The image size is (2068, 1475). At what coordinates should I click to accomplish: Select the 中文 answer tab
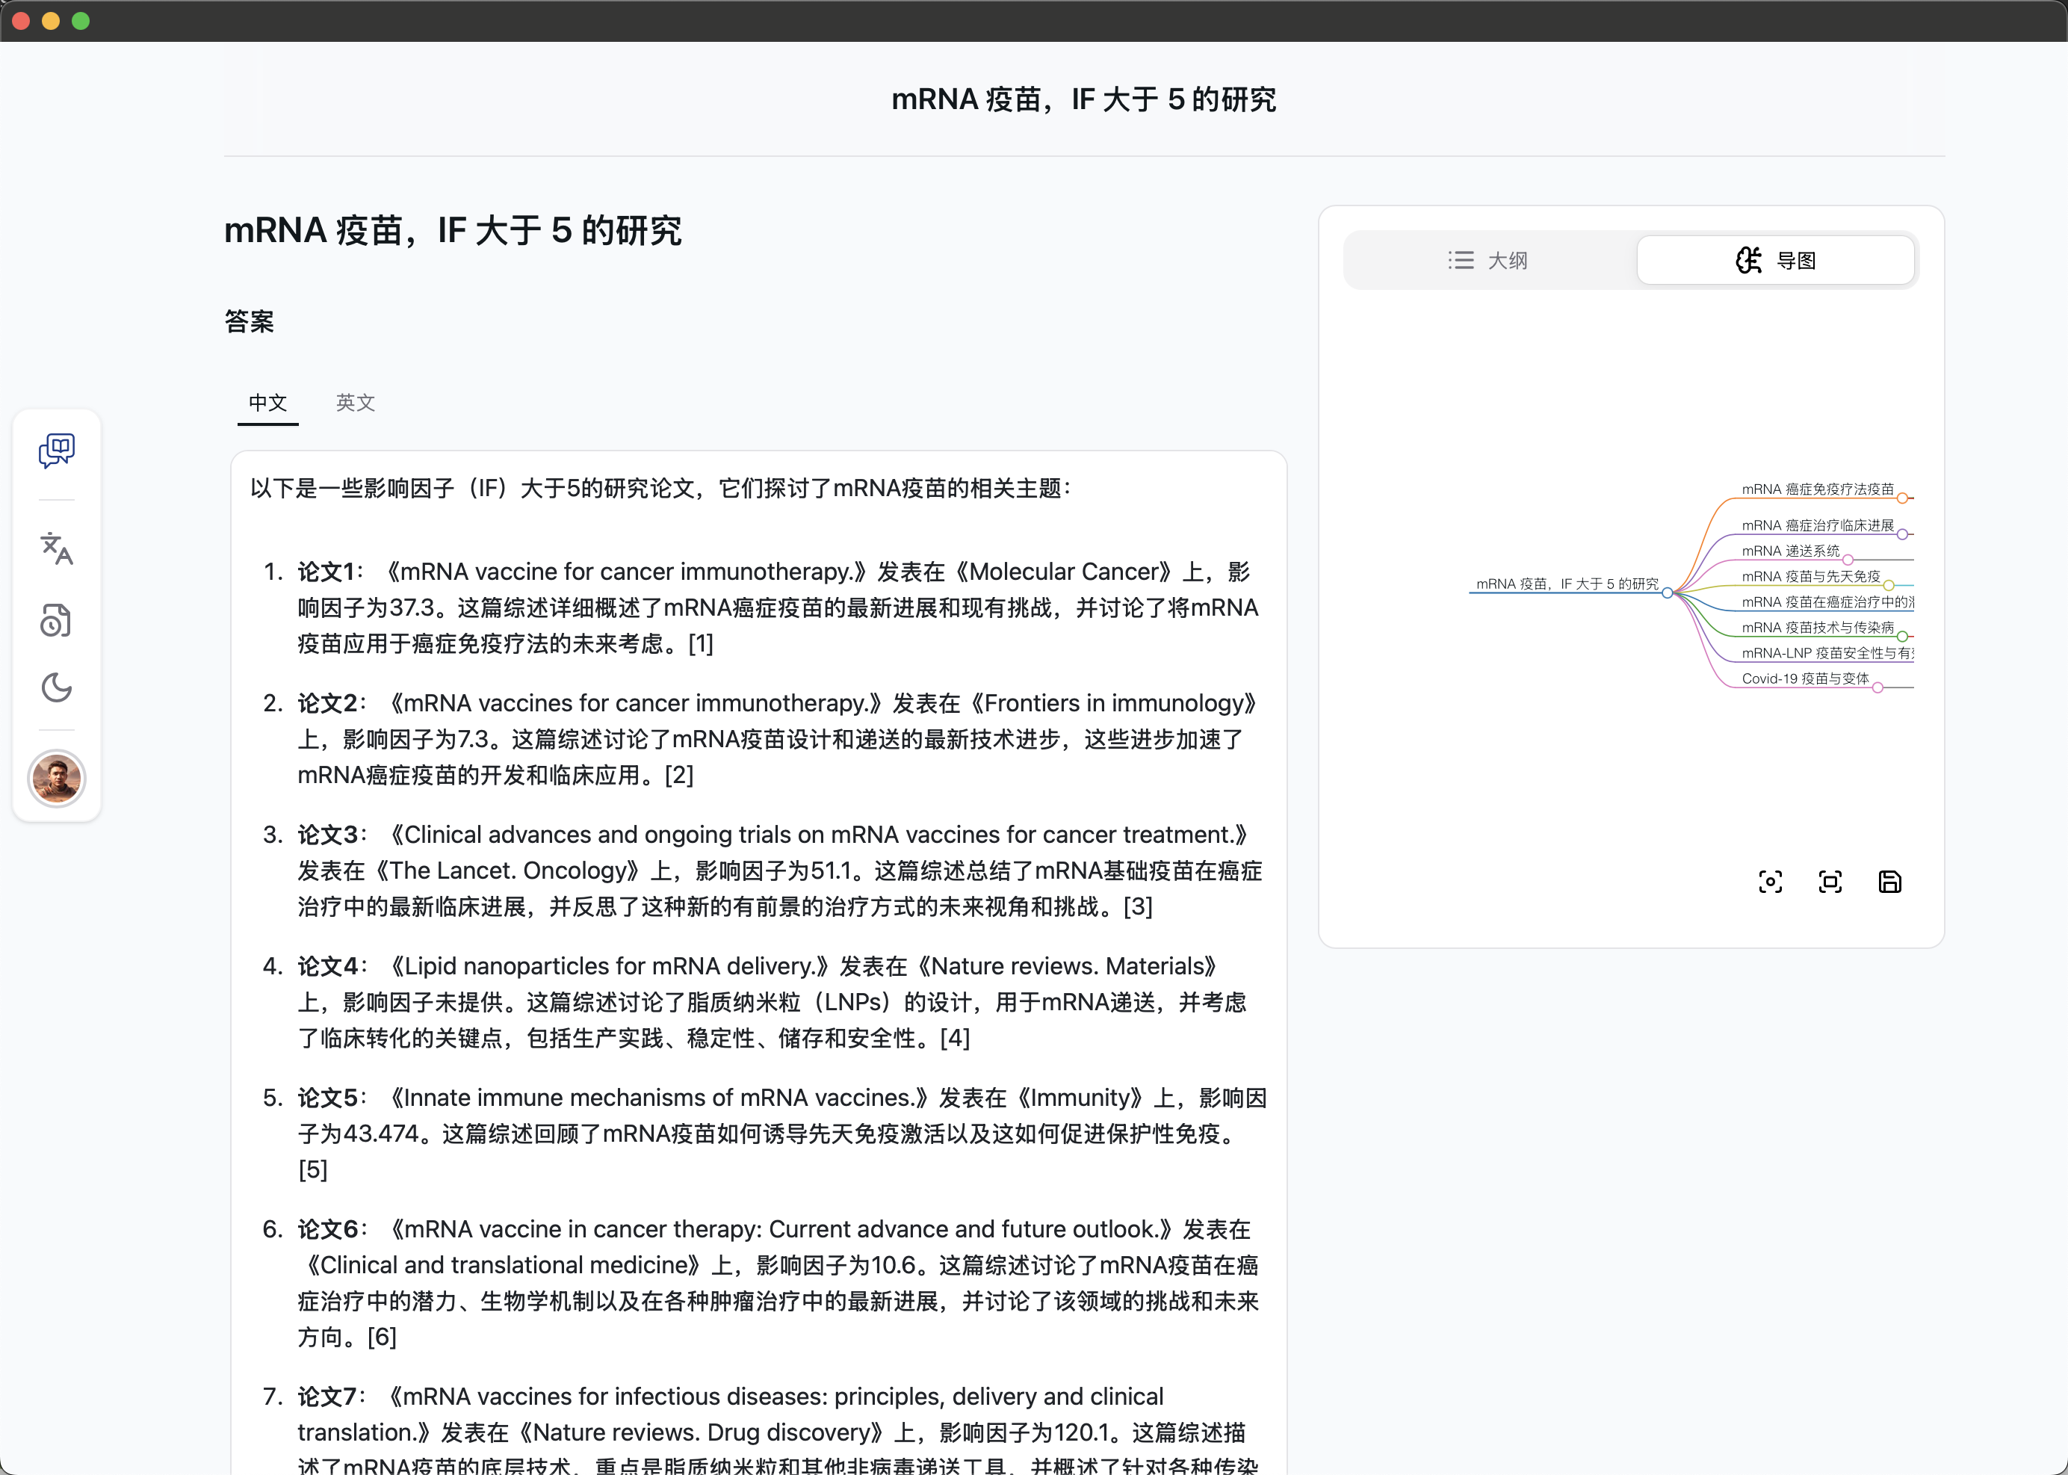pos(268,402)
